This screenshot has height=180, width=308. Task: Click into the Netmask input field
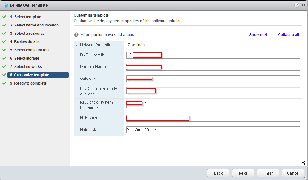tap(213, 130)
